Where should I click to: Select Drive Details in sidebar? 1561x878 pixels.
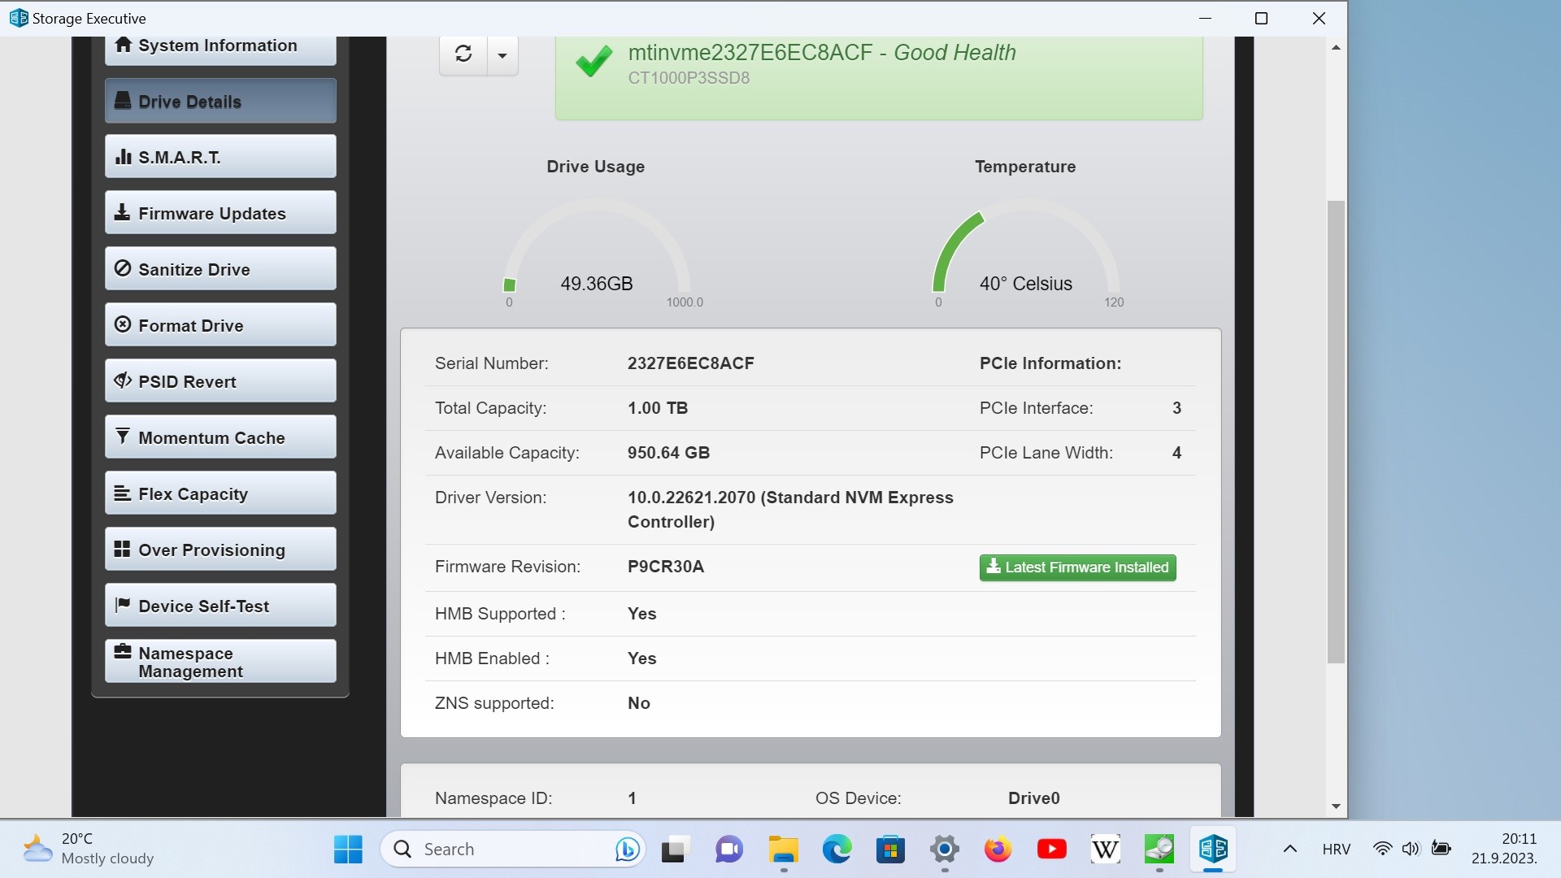click(x=220, y=101)
